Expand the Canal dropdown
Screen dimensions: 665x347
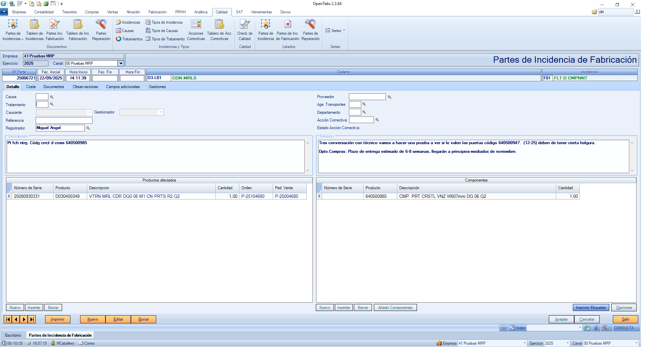click(121, 63)
